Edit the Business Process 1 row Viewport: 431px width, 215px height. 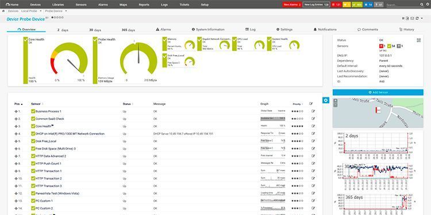pos(313,111)
